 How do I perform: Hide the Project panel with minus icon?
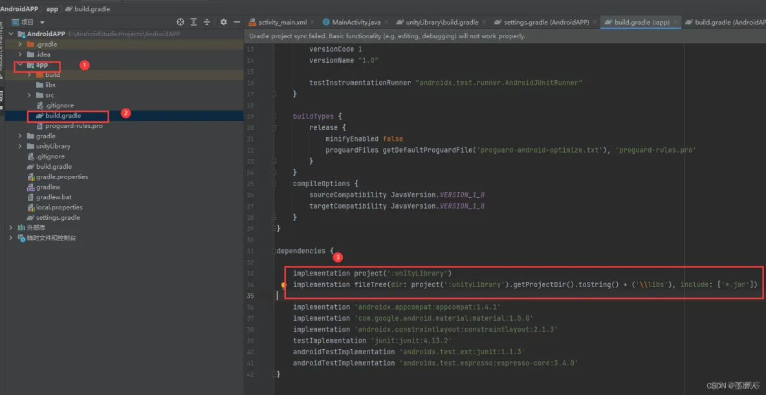coord(237,22)
